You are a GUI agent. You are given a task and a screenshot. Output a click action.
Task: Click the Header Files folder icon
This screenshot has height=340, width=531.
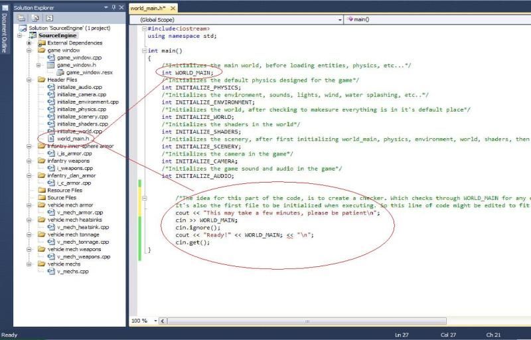tap(41, 80)
